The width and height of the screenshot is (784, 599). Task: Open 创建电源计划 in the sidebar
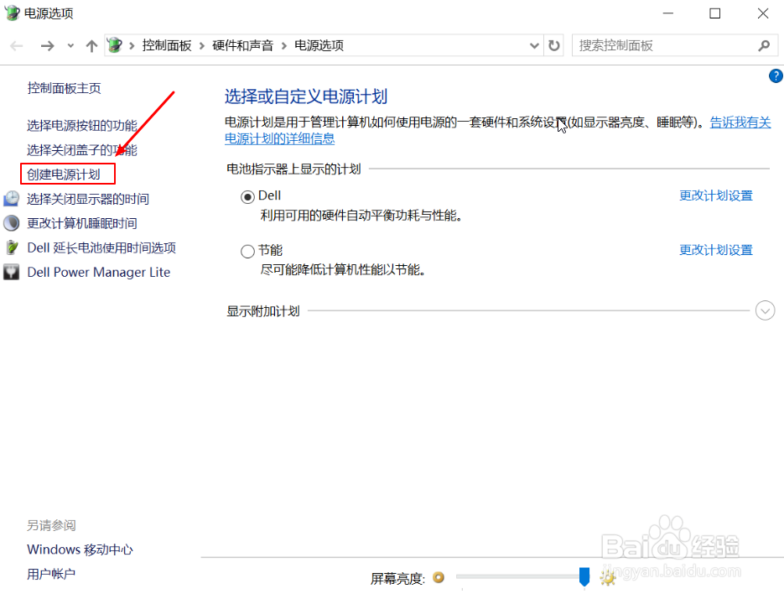coord(67,174)
